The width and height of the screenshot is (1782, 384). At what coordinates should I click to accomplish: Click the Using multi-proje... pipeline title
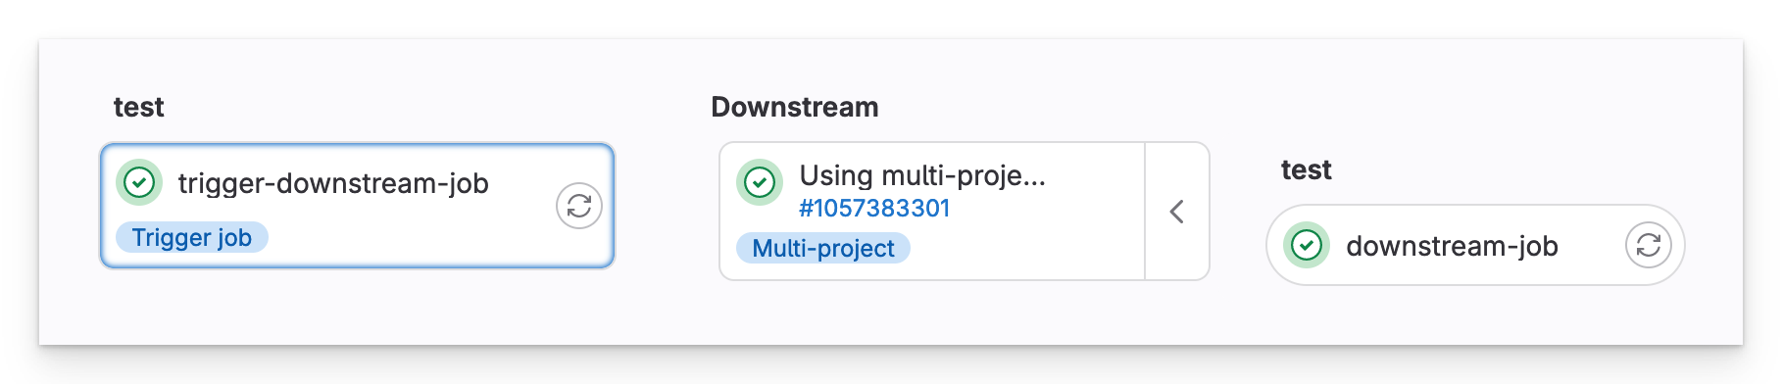pos(922,175)
